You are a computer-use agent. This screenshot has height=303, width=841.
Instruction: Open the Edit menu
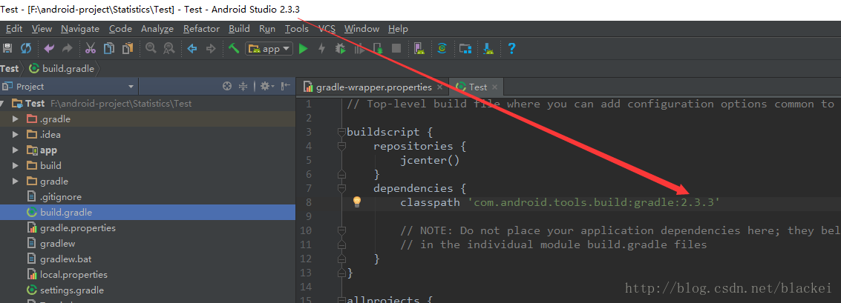[x=13, y=29]
